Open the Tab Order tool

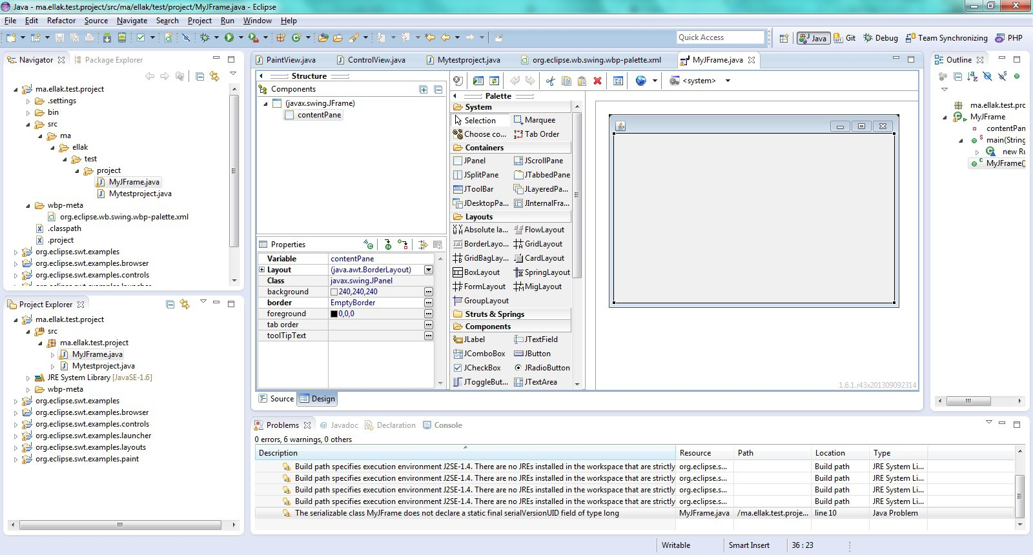537,134
